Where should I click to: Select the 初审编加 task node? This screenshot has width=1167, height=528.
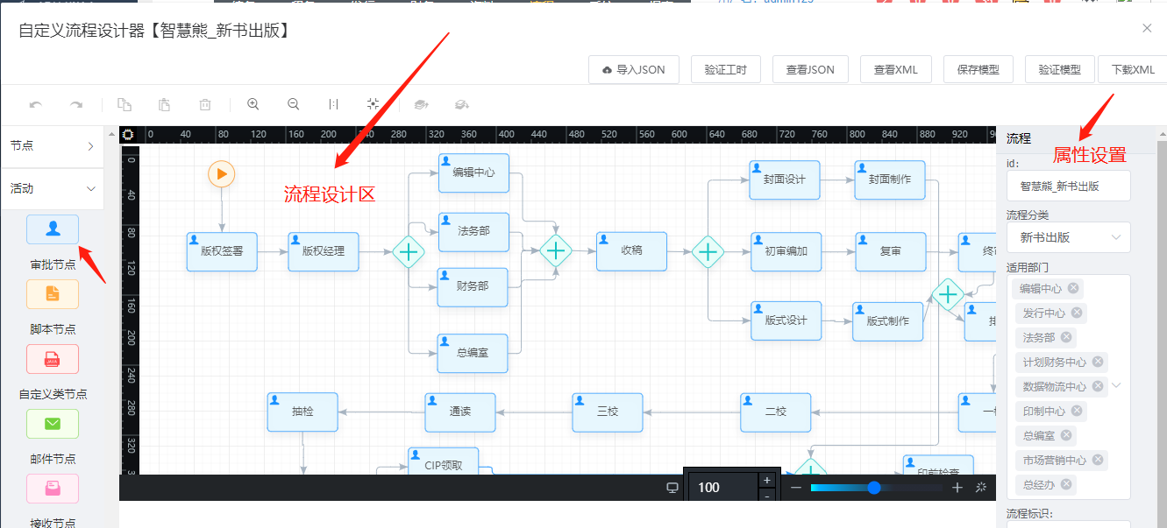coord(786,252)
